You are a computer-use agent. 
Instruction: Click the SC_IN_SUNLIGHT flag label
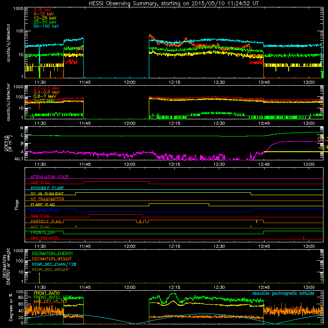[x=47, y=194]
